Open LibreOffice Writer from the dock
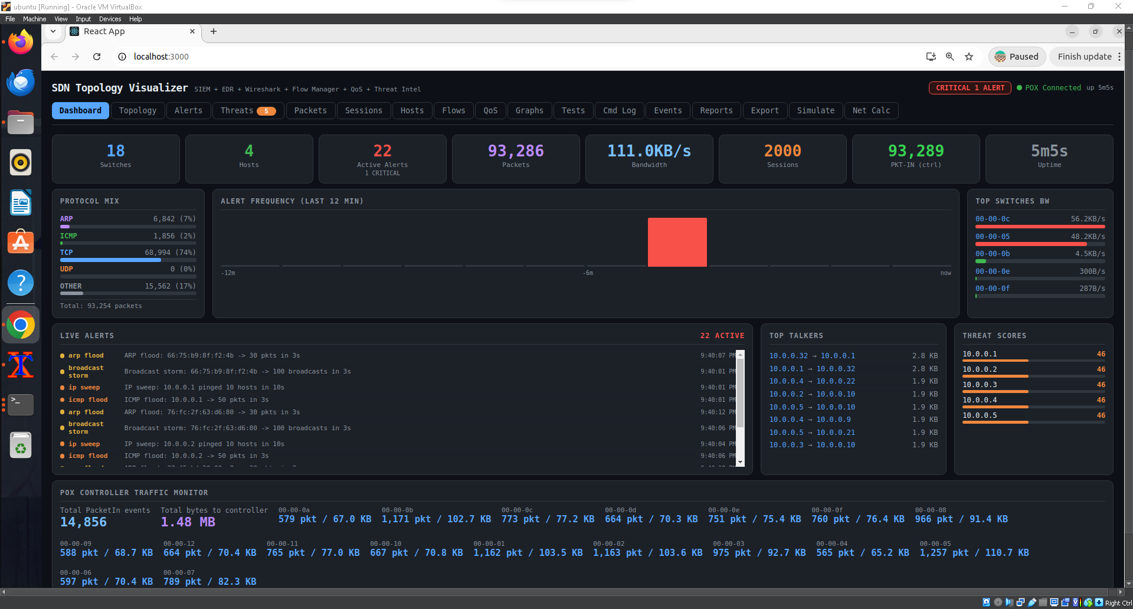Image resolution: width=1133 pixels, height=609 pixels. tap(21, 203)
